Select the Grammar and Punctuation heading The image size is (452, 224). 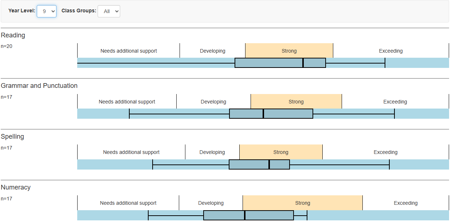39,86
